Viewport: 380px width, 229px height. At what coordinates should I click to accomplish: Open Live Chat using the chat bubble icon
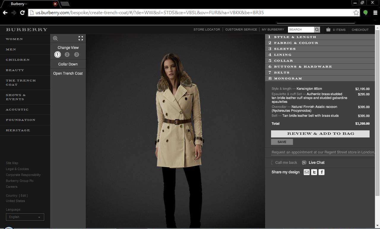pos(304,162)
